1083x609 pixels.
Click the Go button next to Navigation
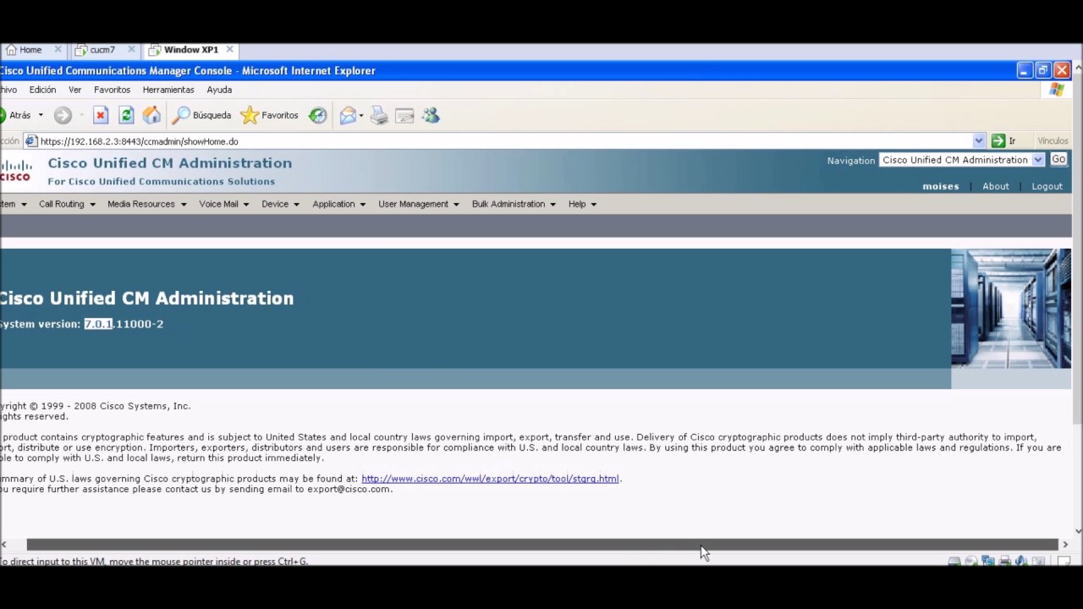coord(1058,160)
